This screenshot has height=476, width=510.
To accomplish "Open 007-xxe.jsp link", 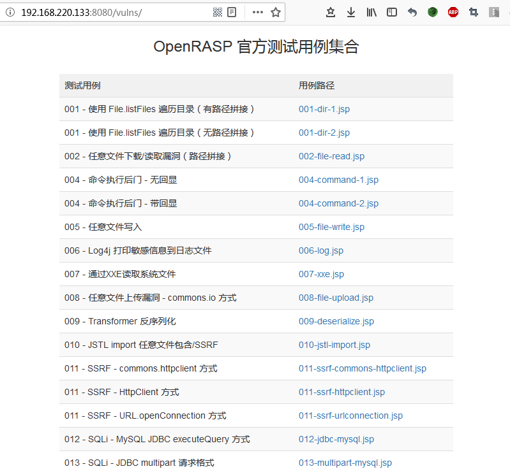I will point(321,275).
